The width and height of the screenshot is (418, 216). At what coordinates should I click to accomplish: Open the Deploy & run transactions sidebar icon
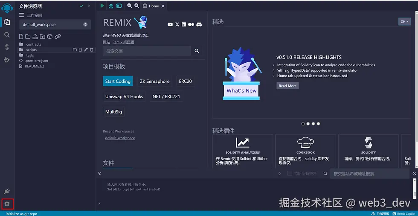[7, 60]
